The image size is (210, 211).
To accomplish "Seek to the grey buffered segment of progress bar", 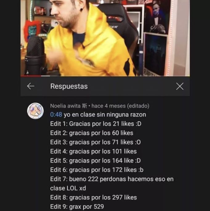I will (x=45, y=76).
